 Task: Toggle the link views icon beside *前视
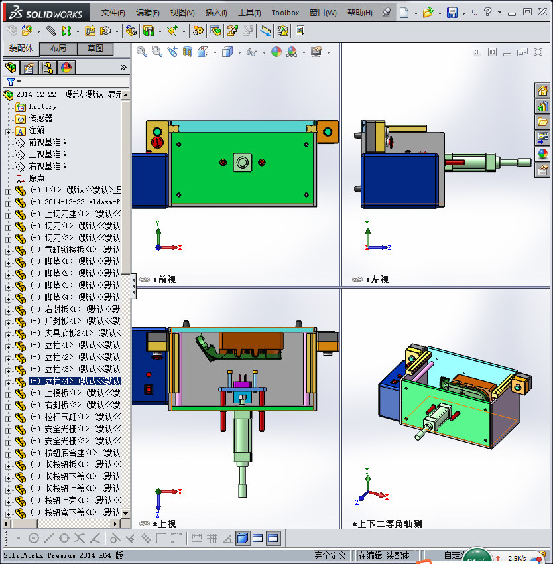coord(144,279)
